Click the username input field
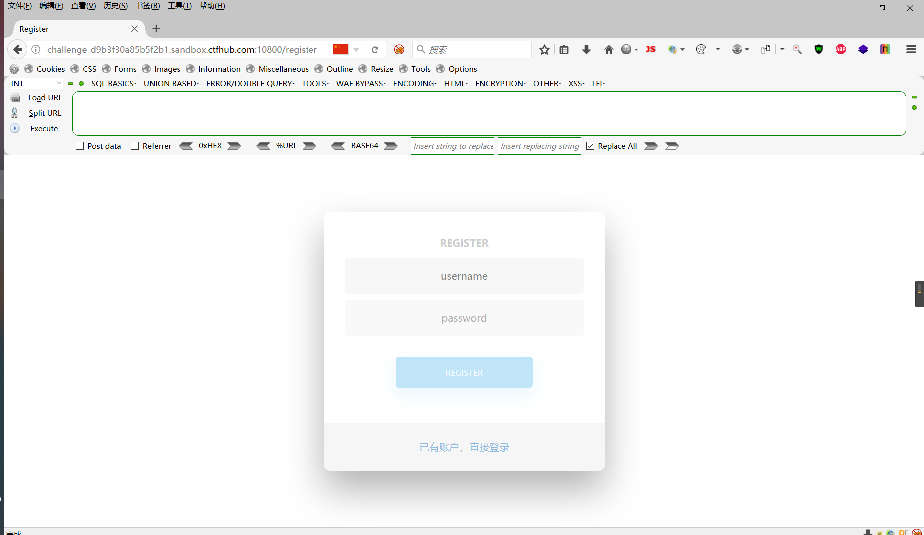The width and height of the screenshot is (924, 535). pos(464,276)
